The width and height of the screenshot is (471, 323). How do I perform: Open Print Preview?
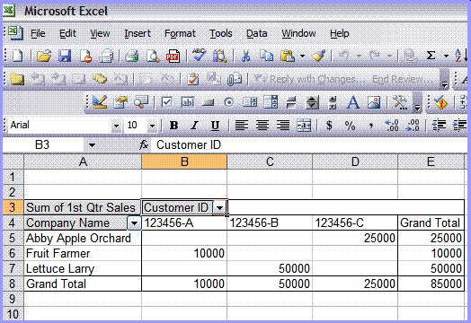[153, 56]
